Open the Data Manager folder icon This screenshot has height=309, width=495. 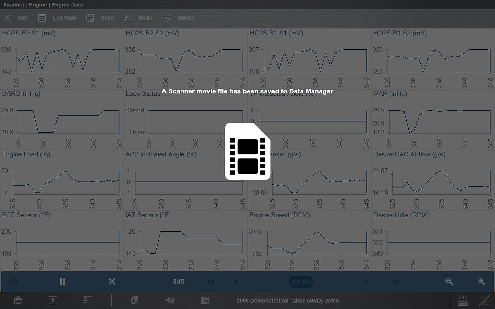(205, 300)
